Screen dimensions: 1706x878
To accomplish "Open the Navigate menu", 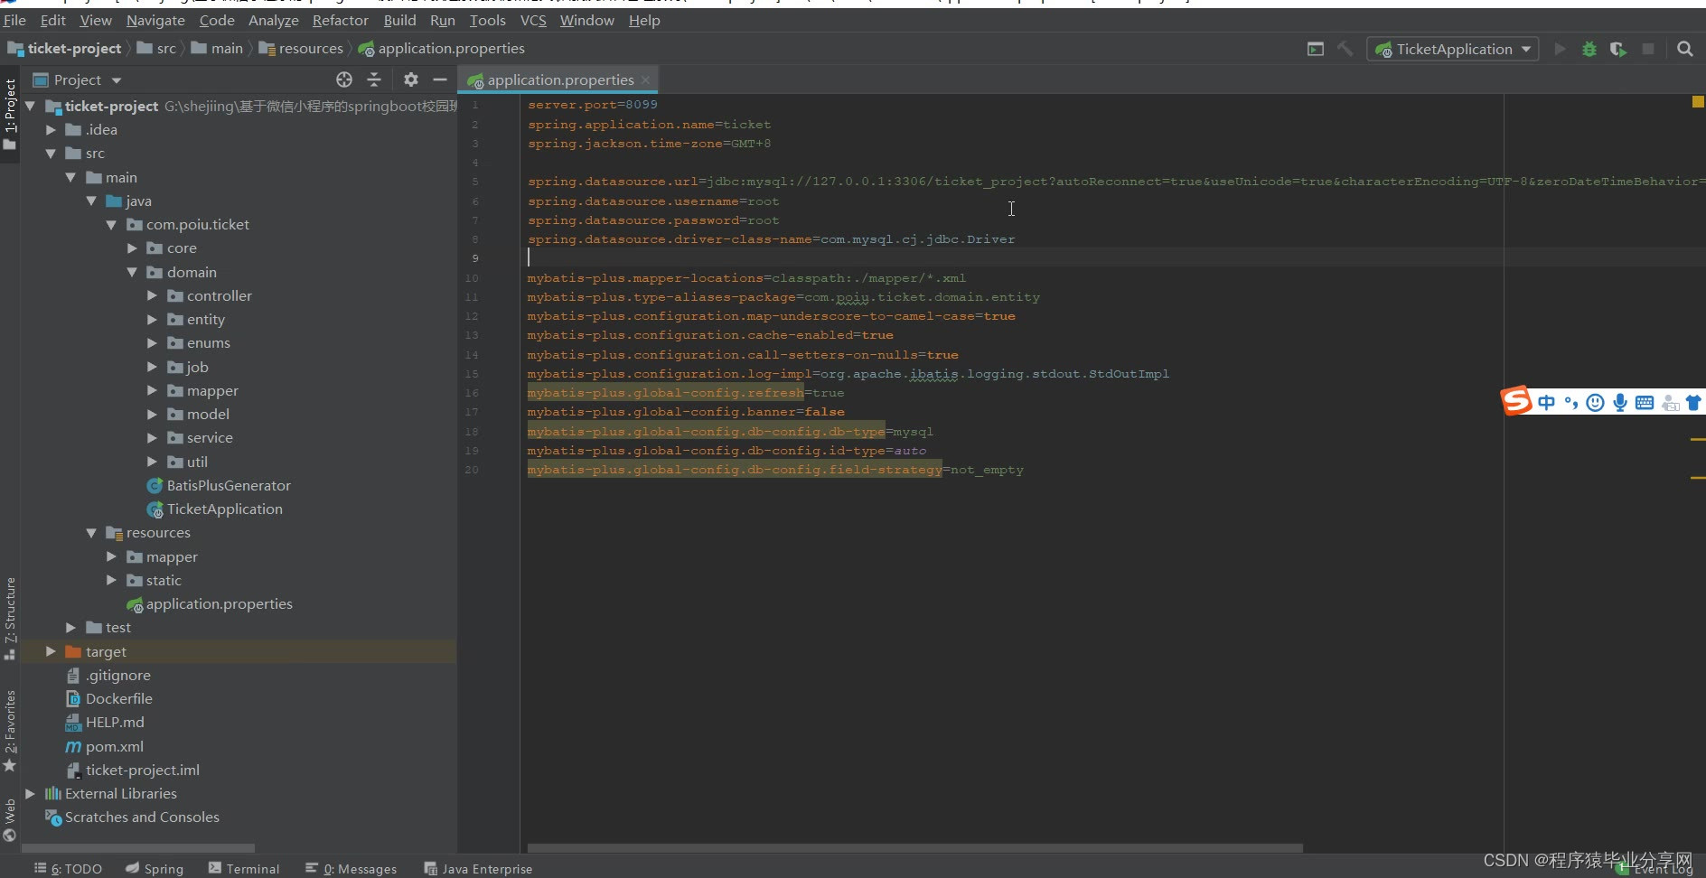I will point(155,20).
